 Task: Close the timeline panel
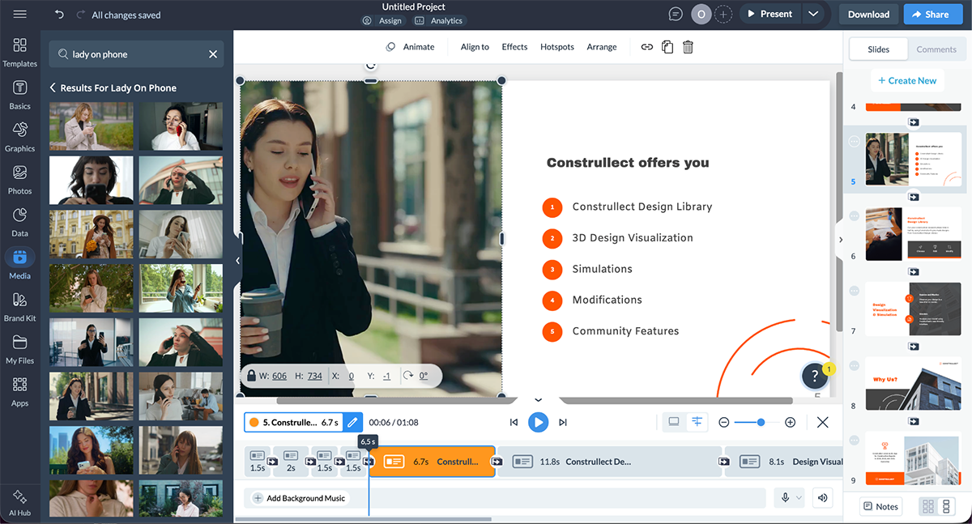(x=823, y=422)
